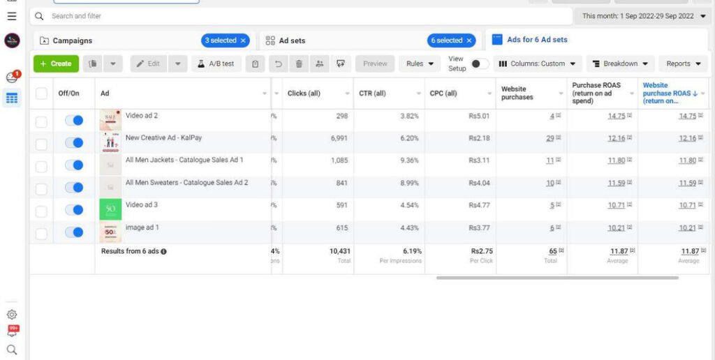The height and width of the screenshot is (360, 715).
Task: Toggle All Men Jackets ad off
Action: (x=74, y=165)
